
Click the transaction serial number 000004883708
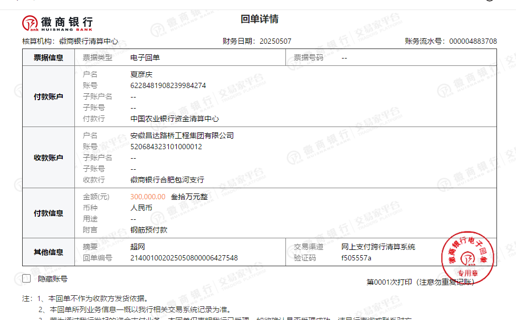[473, 41]
